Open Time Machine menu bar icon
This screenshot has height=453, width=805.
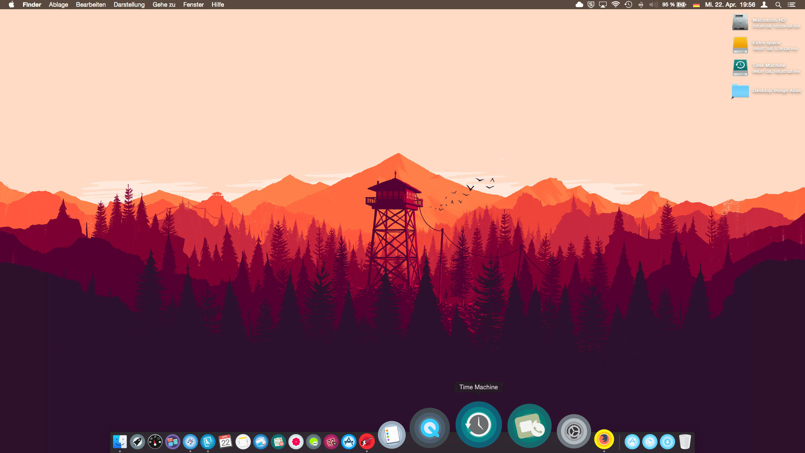(x=628, y=5)
